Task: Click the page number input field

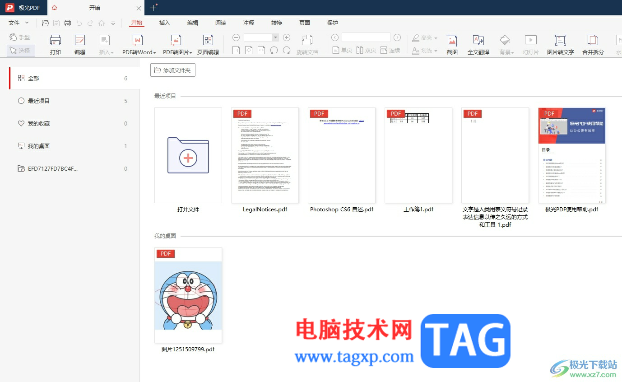Action: click(x=366, y=37)
